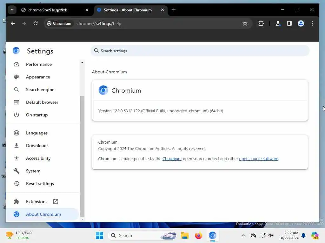The image size is (325, 243).
Task: Reload the settings page
Action: coord(36,23)
